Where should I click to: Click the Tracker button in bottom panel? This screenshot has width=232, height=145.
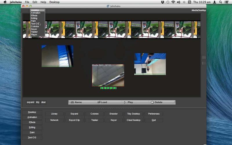pyautogui.click(x=95, y=120)
